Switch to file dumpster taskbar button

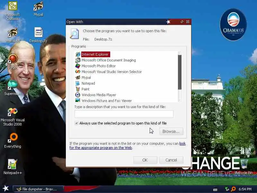click(x=38, y=189)
